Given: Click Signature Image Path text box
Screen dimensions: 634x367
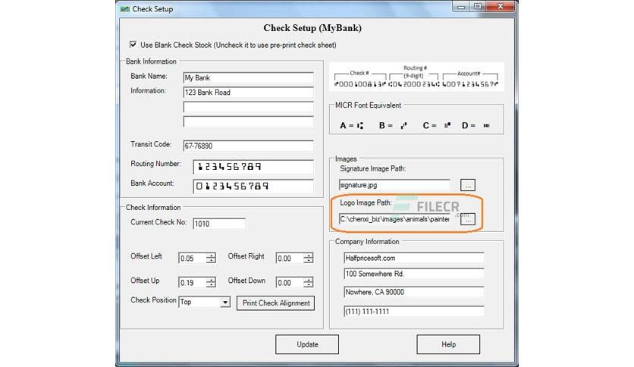Looking at the screenshot, I should [x=394, y=185].
